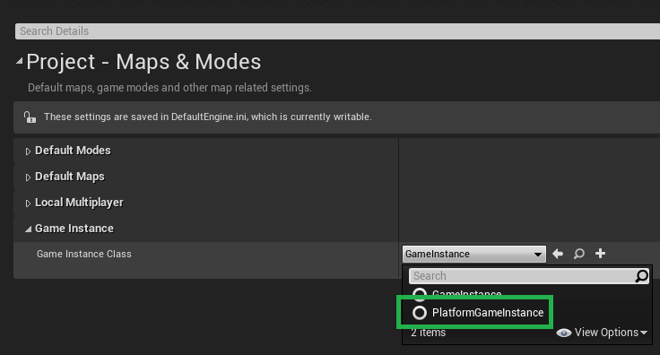Screen dimensions: 660x355
Task: Open the GameInstance class dropdown
Action: 474,254
